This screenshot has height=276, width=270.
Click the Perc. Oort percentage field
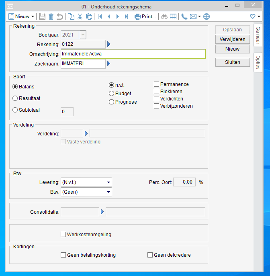pos(184,182)
